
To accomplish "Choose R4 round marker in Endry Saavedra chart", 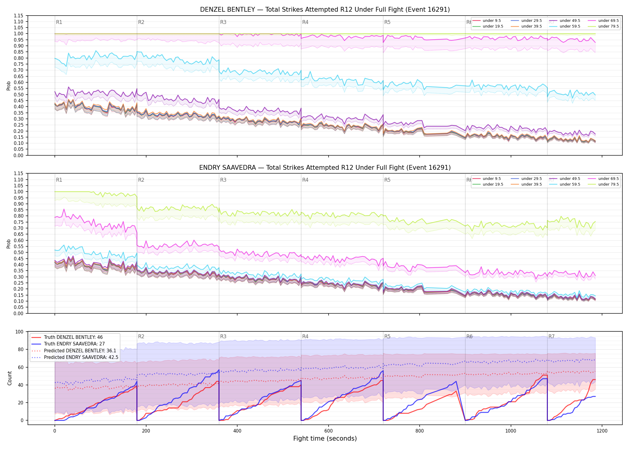I will [305, 180].
